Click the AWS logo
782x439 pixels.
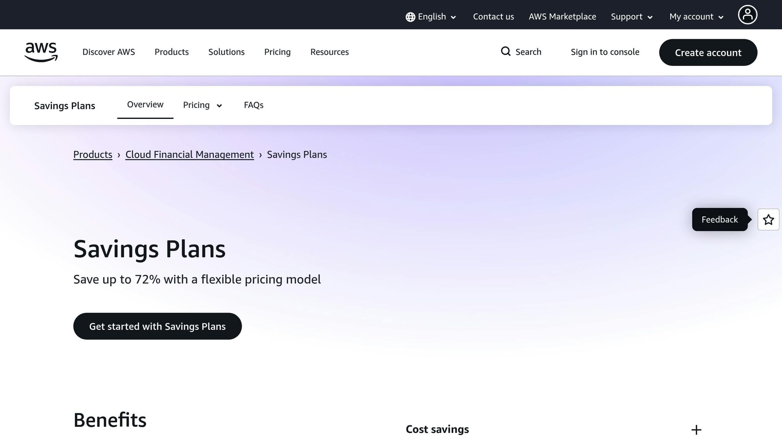point(41,52)
